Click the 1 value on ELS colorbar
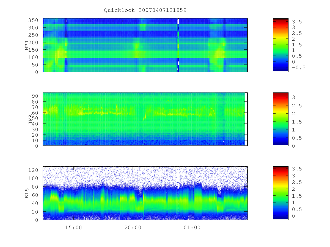330x247 pixels. [x=294, y=203]
